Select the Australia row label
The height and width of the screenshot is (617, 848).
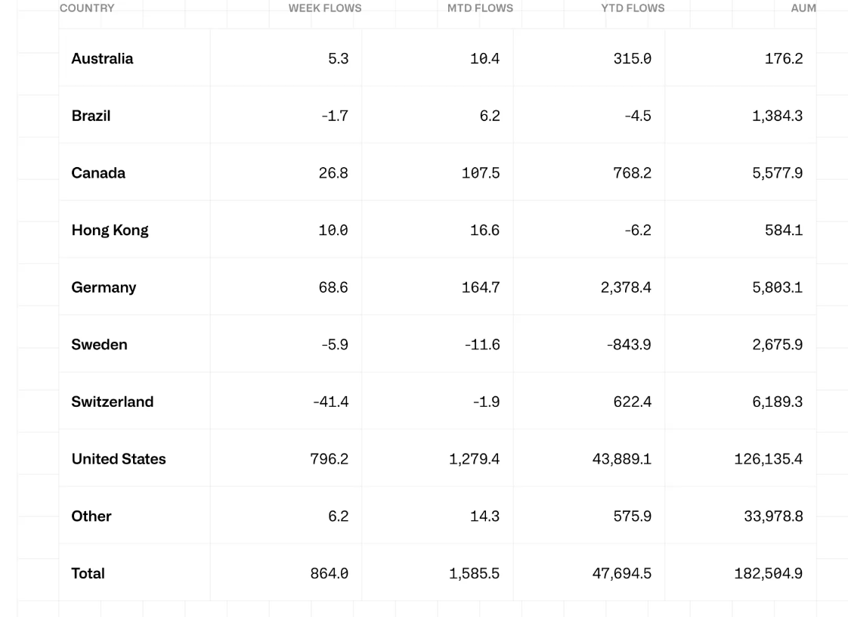click(x=102, y=58)
